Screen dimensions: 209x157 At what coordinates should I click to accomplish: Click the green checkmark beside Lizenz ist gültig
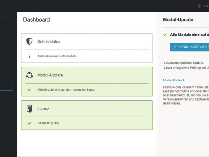coord(29,123)
